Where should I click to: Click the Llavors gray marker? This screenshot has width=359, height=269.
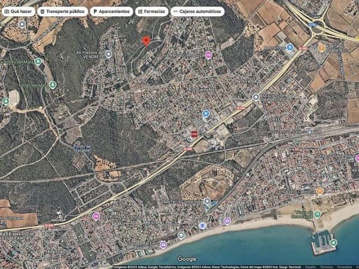pyautogui.click(x=22, y=24)
